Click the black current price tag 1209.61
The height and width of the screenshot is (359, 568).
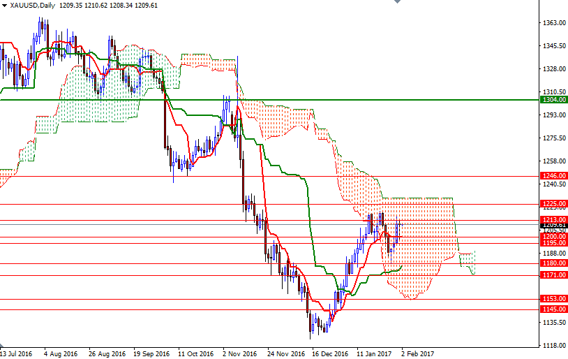click(x=555, y=225)
